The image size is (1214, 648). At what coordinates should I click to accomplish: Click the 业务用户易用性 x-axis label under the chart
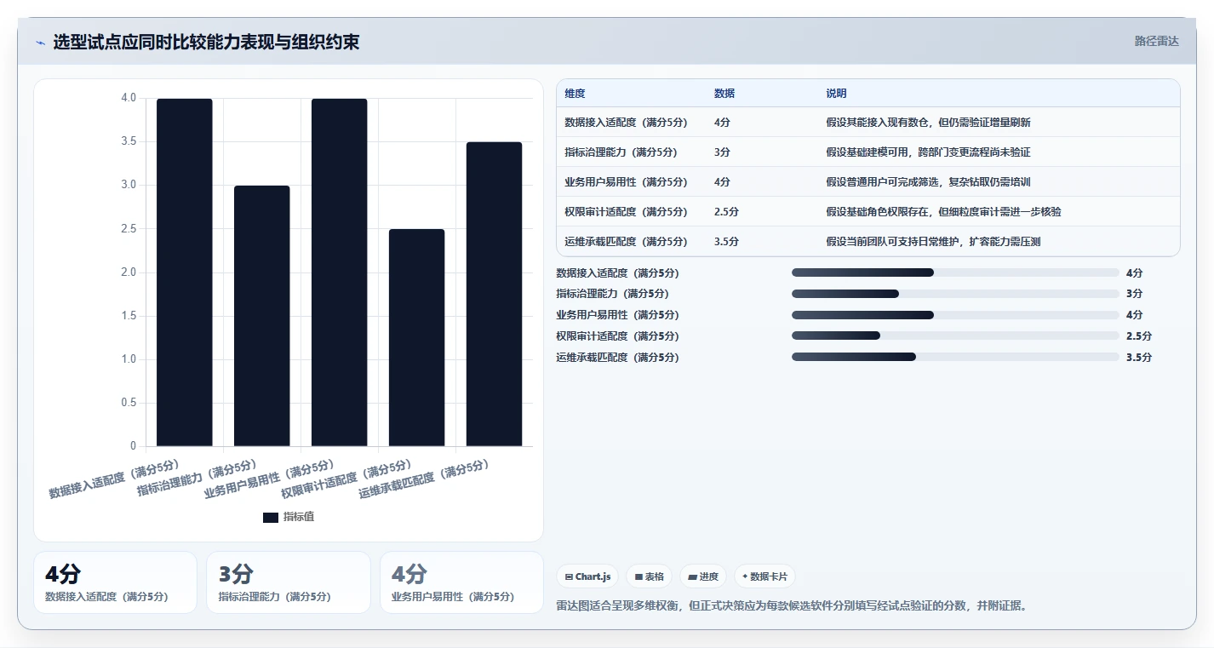(x=269, y=479)
